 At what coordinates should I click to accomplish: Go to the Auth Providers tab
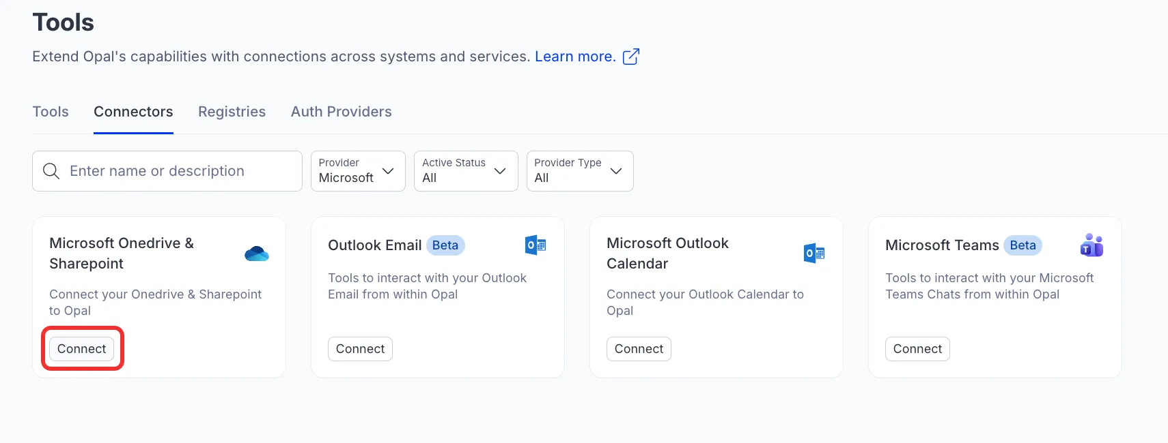[x=342, y=112]
